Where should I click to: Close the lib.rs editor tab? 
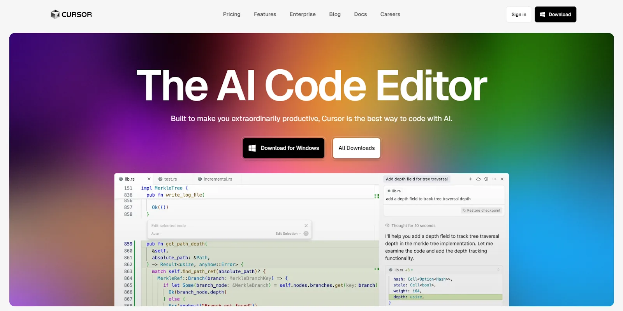click(149, 179)
